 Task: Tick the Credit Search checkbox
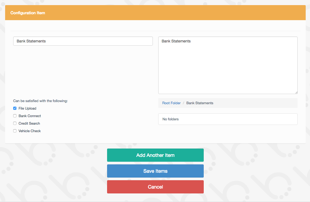15,124
